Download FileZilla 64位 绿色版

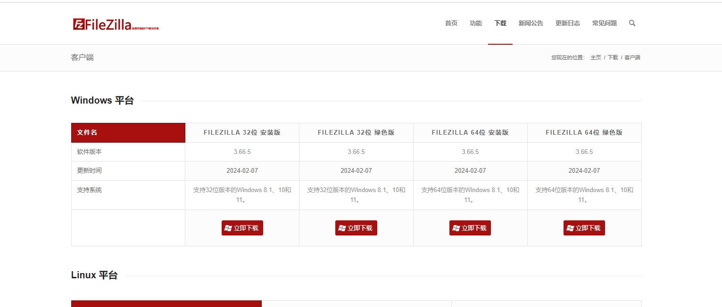pyautogui.click(x=584, y=228)
